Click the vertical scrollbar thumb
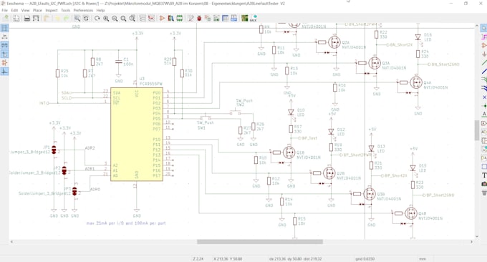 pyautogui.click(x=478, y=130)
